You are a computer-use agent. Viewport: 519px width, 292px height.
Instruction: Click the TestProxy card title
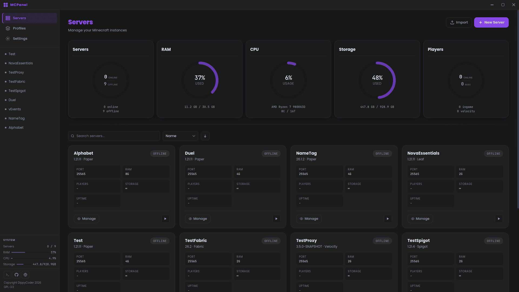click(306, 241)
